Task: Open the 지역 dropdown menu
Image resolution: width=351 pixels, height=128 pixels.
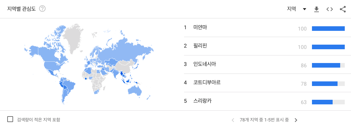Action: pyautogui.click(x=297, y=9)
